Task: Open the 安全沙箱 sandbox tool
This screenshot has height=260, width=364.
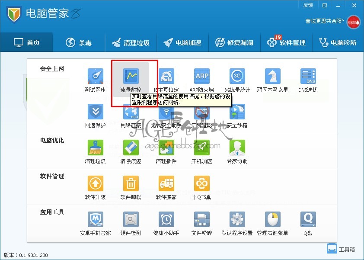Action: [x=237, y=116]
